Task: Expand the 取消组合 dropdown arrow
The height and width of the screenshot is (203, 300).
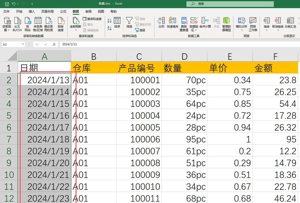Action: 278,30
